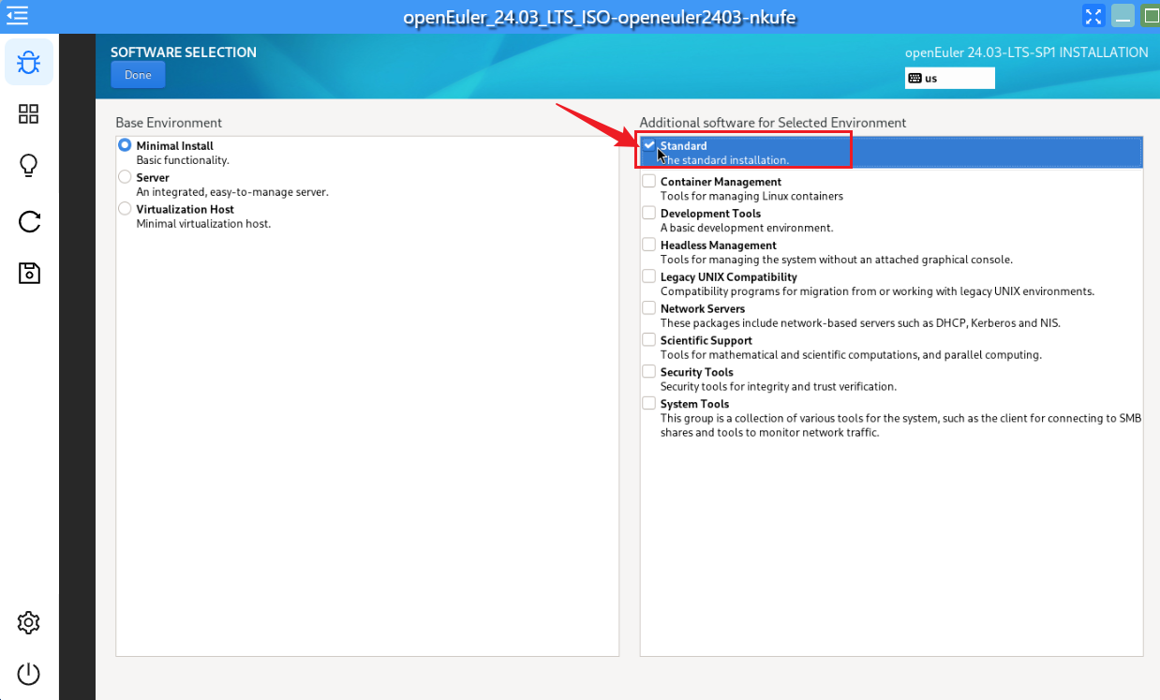The width and height of the screenshot is (1160, 700).
Task: Click the lightbulb icon in sidebar
Action: click(29, 166)
